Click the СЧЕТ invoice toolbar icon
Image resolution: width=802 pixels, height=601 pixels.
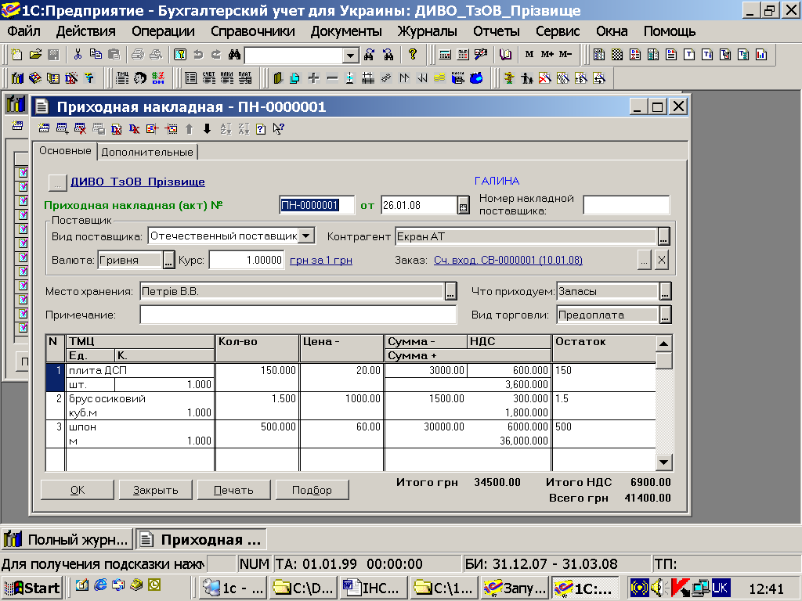click(x=208, y=77)
